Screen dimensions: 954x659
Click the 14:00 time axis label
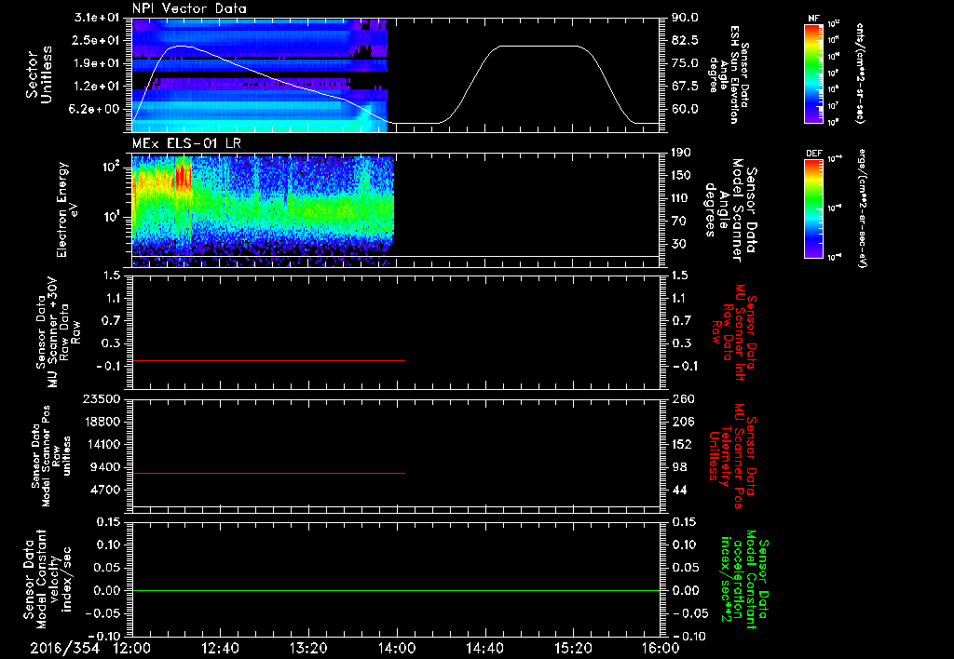point(397,649)
